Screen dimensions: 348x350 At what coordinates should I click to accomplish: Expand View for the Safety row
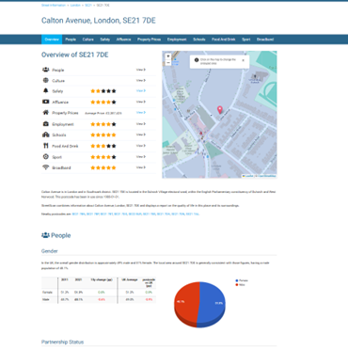tap(141, 90)
